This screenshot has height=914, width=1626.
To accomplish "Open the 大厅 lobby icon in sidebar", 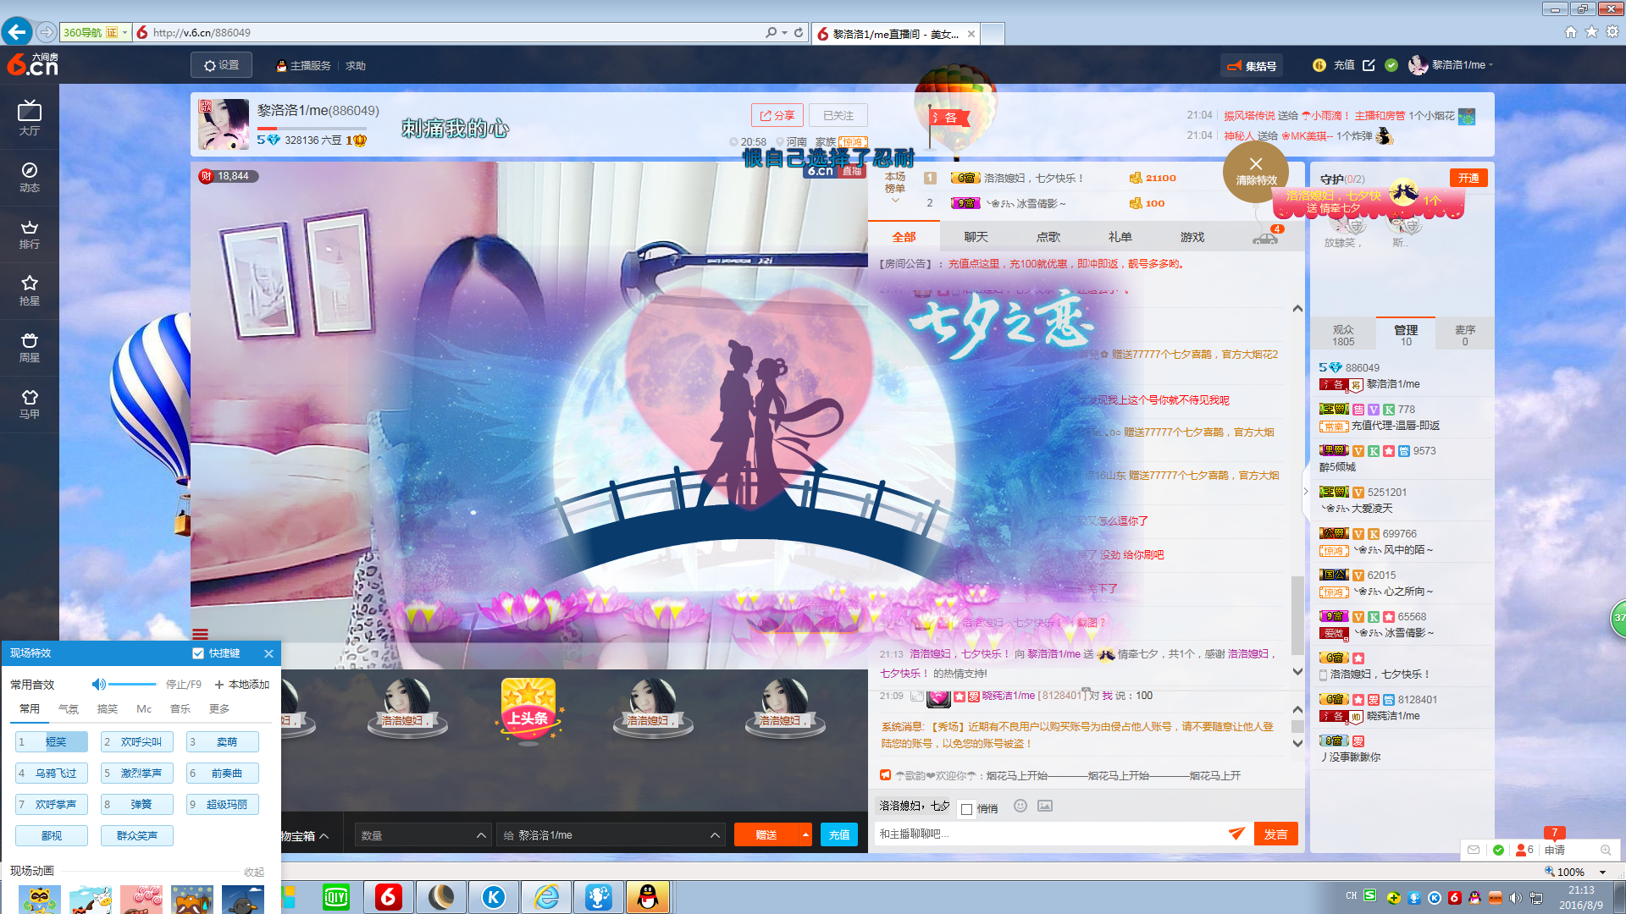I will tap(30, 118).
